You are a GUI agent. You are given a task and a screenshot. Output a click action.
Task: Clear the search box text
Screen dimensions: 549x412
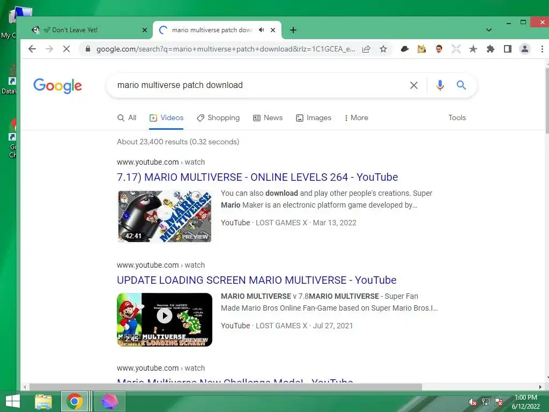pyautogui.click(x=414, y=85)
